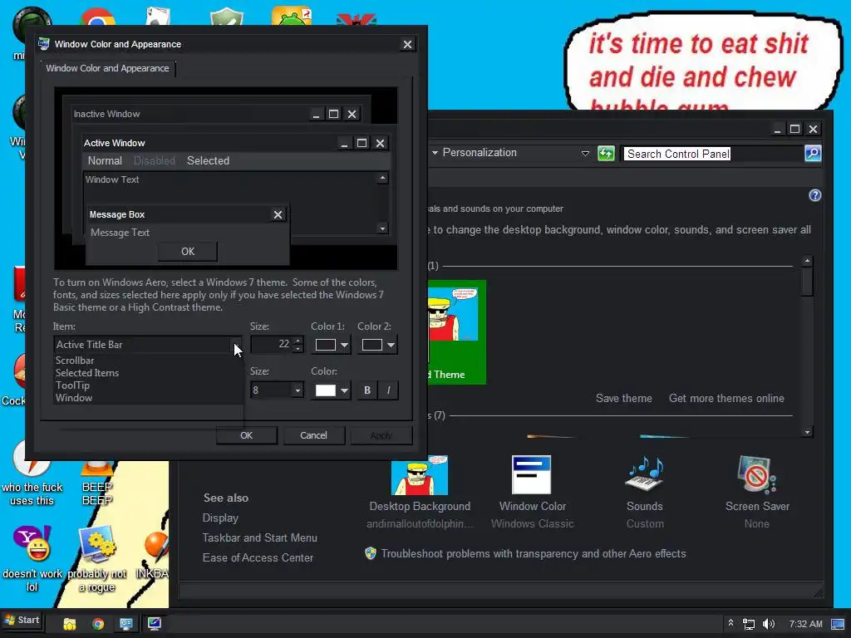Toggle the bold font button
This screenshot has width=851, height=638.
366,390
